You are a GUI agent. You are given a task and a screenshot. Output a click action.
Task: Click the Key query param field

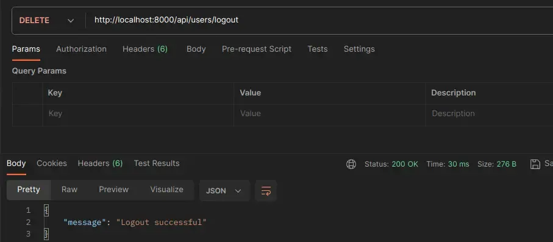pos(138,114)
